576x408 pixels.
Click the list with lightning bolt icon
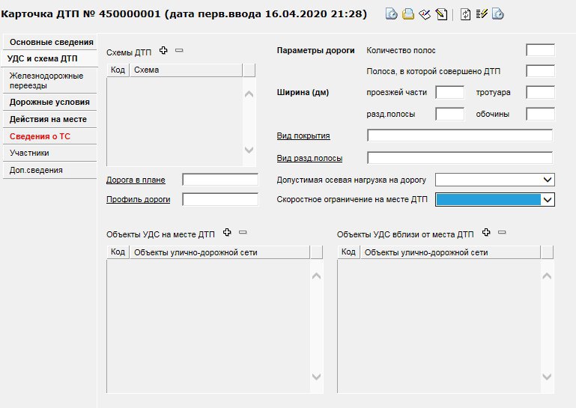click(x=482, y=14)
